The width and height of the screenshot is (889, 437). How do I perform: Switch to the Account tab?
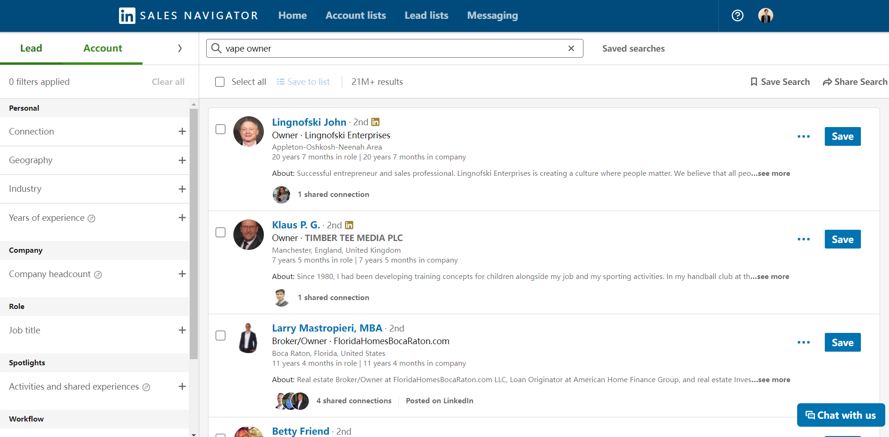pyautogui.click(x=103, y=48)
